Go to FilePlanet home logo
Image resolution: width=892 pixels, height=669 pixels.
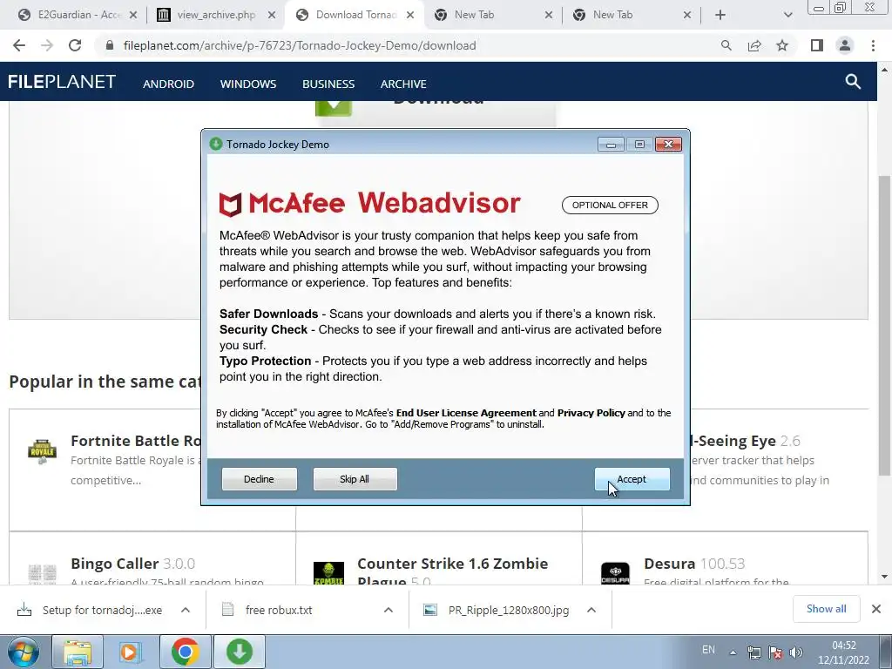pyautogui.click(x=62, y=82)
